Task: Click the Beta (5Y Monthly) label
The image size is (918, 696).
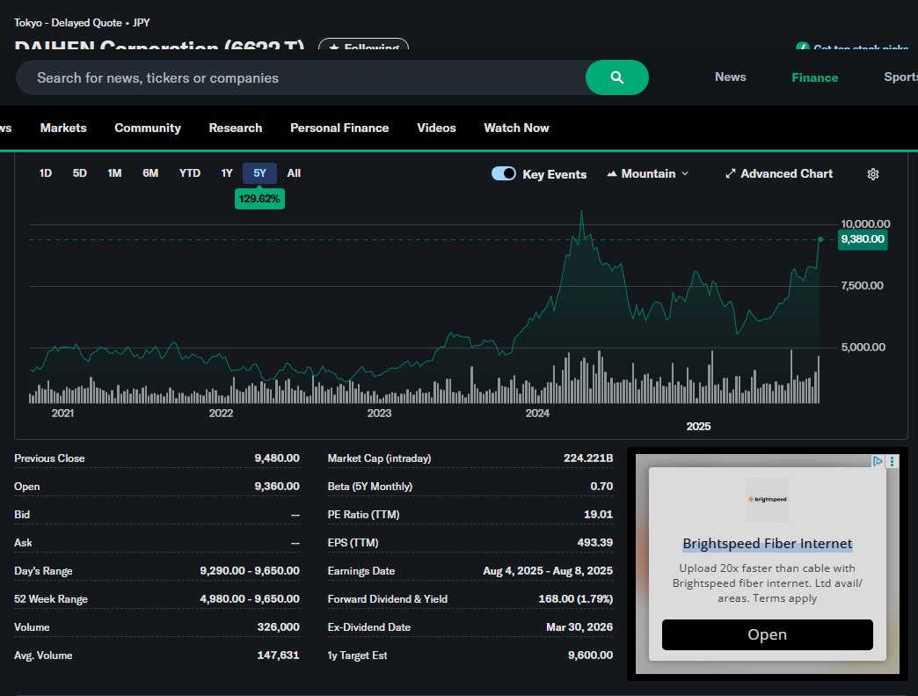Action: pos(370,487)
